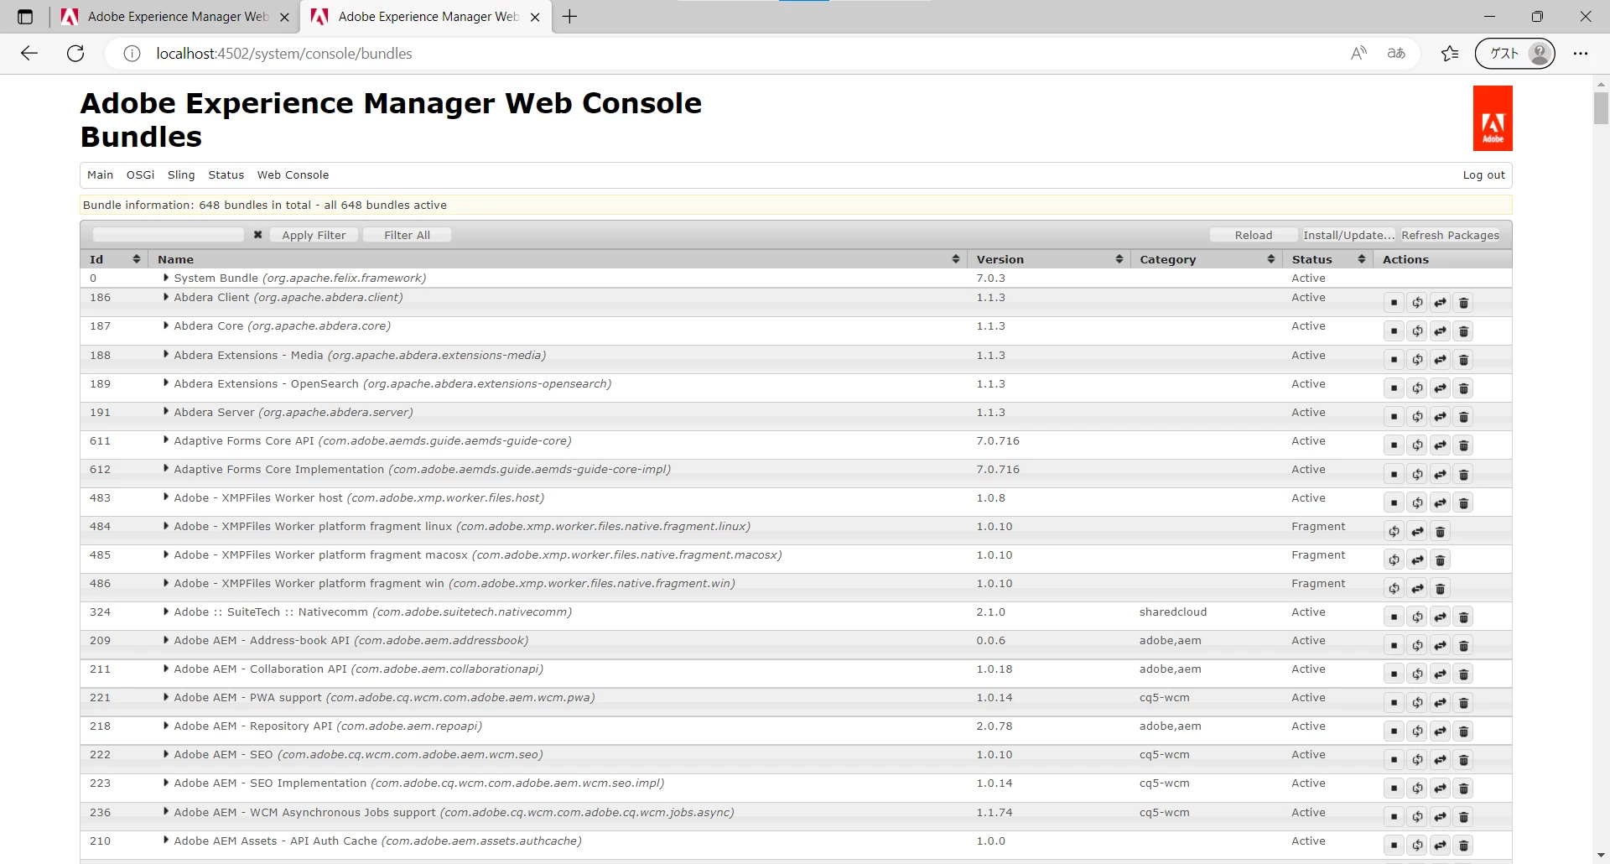Refresh imports for Adaptive Forms Core API
Image resolution: width=1610 pixels, height=864 pixels.
tap(1417, 445)
